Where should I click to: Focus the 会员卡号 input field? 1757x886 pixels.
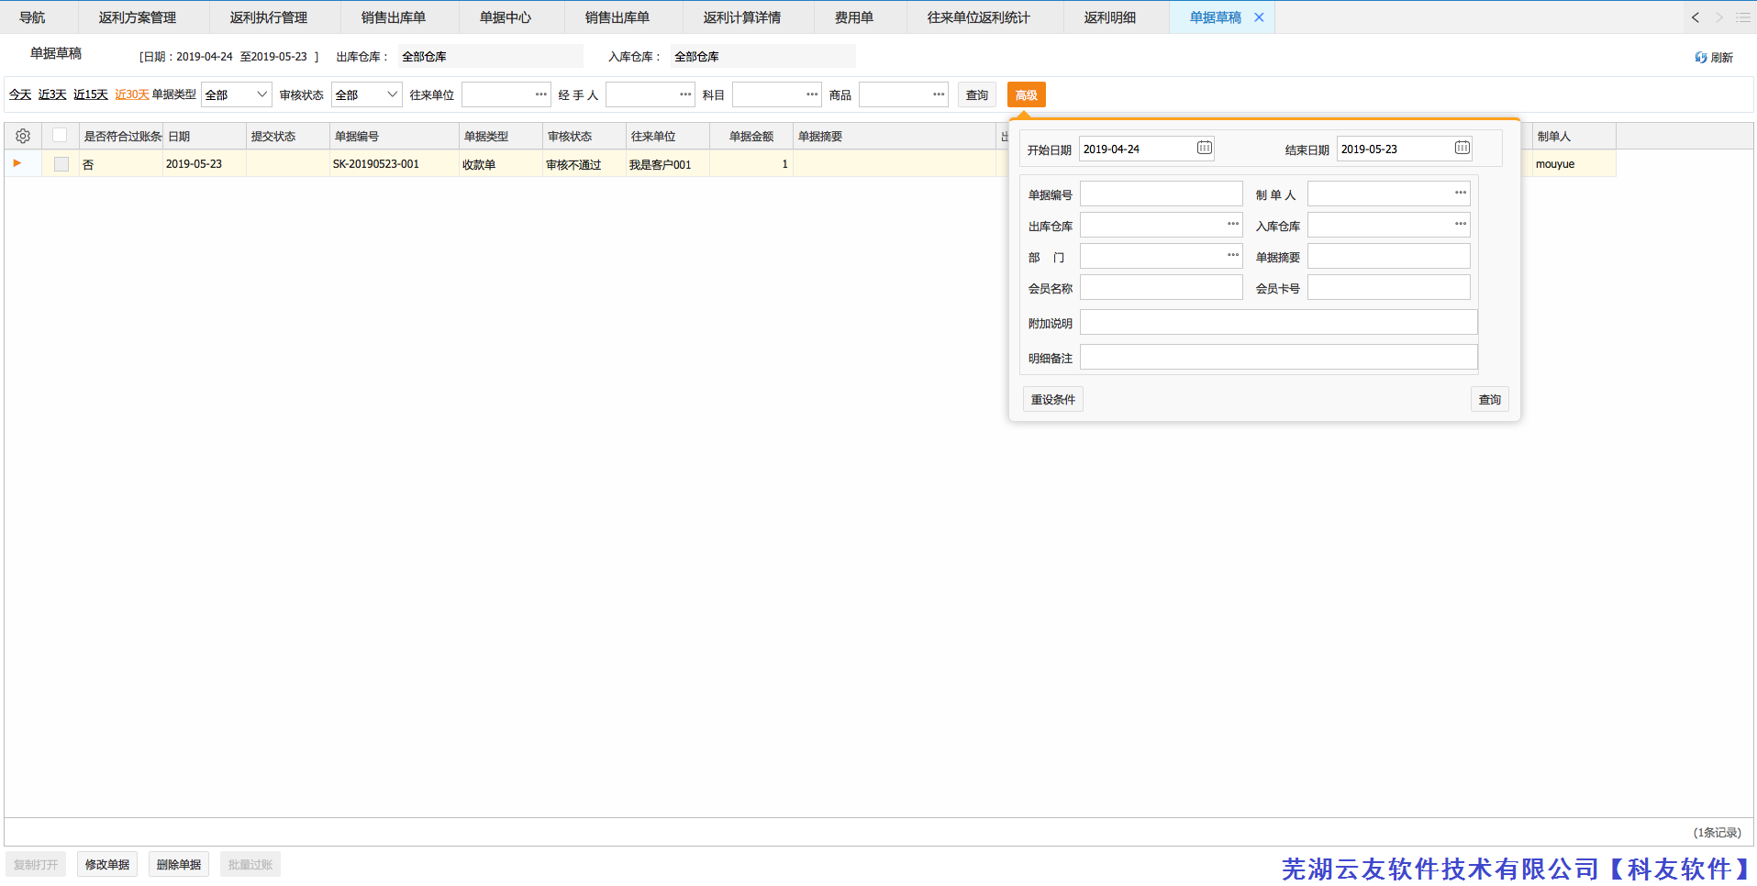pyautogui.click(x=1389, y=287)
